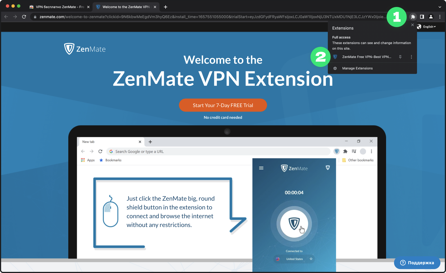
Task: Click the hamburger menu in ZenMate illustration
Action: [261, 168]
